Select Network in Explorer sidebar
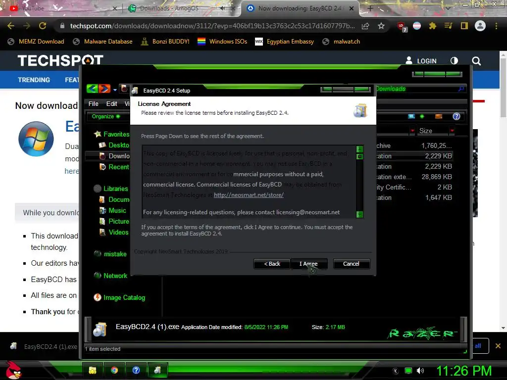Image resolution: width=507 pixels, height=380 pixels. (x=110, y=276)
